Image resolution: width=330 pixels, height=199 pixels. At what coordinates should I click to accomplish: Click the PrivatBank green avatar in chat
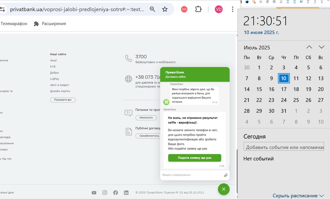click(x=166, y=102)
